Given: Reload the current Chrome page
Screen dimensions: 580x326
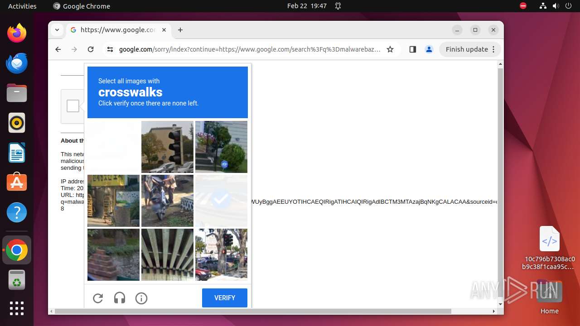Looking at the screenshot, I should pos(91,49).
